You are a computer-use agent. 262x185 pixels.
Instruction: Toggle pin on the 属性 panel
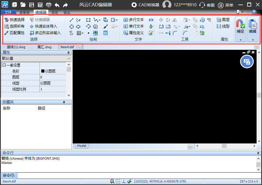[x=68, y=53]
